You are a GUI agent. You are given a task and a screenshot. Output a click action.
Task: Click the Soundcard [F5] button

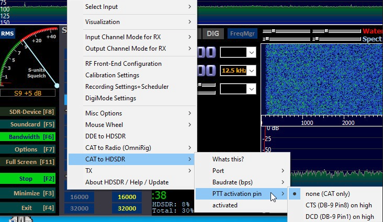(x=28, y=124)
